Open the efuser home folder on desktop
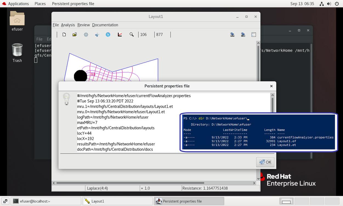 coord(17,21)
